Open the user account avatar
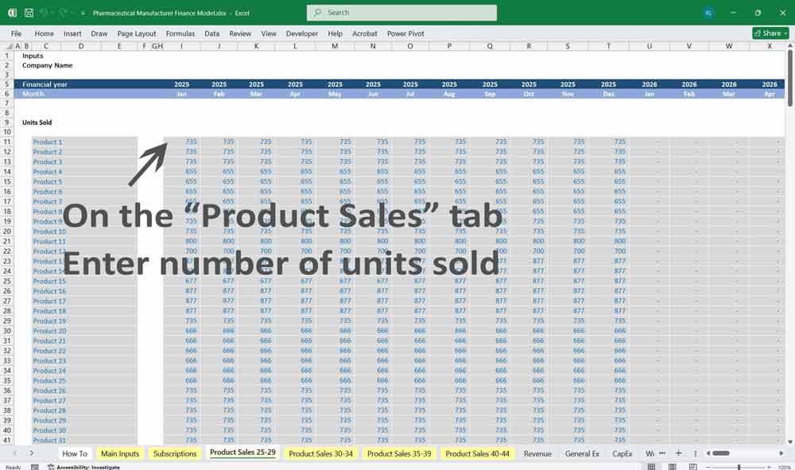Screen dimensions: 795x470 coord(709,14)
